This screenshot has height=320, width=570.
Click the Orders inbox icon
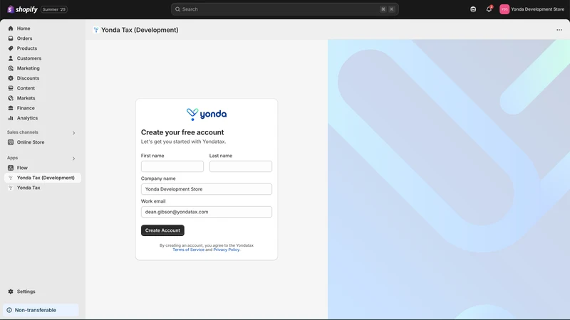[11, 38]
